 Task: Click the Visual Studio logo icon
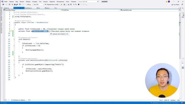(x=2, y=1)
